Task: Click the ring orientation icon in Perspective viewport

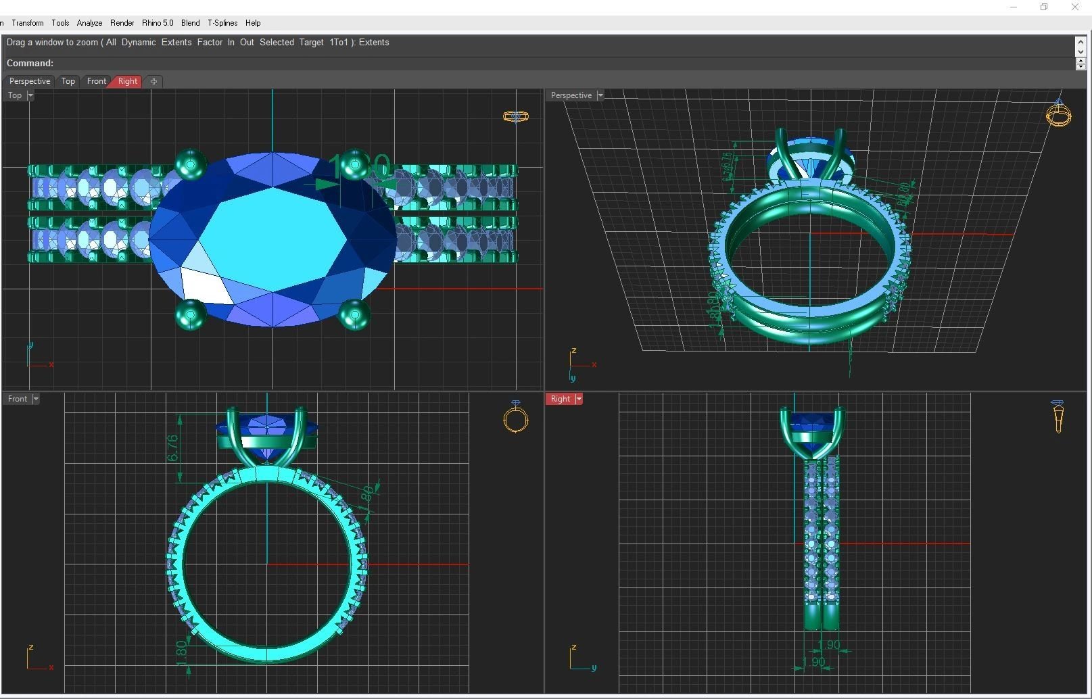Action: [x=1058, y=114]
